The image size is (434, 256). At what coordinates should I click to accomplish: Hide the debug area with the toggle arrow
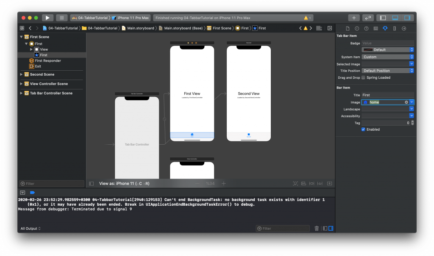(23, 193)
